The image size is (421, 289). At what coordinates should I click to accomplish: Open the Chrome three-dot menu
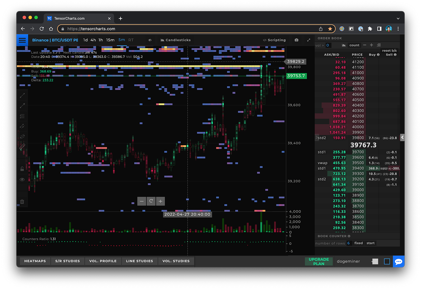tap(398, 29)
